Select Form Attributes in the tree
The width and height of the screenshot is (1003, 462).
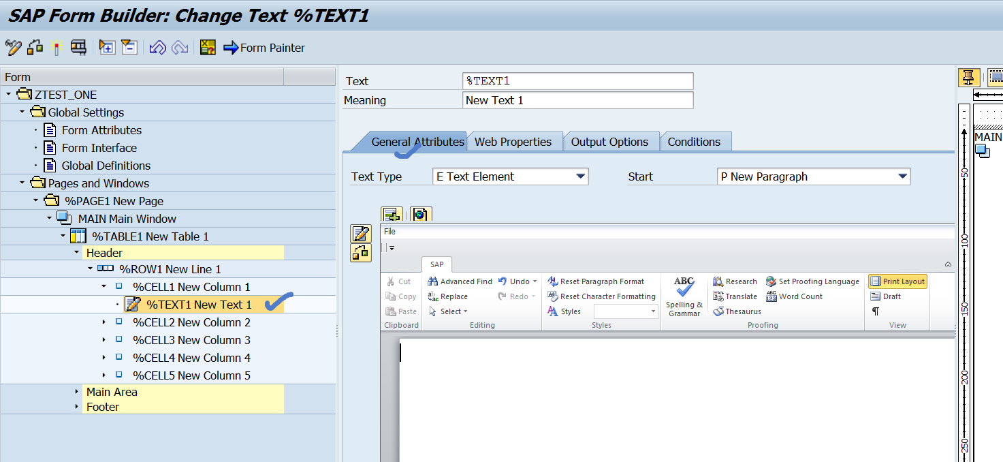coord(101,130)
